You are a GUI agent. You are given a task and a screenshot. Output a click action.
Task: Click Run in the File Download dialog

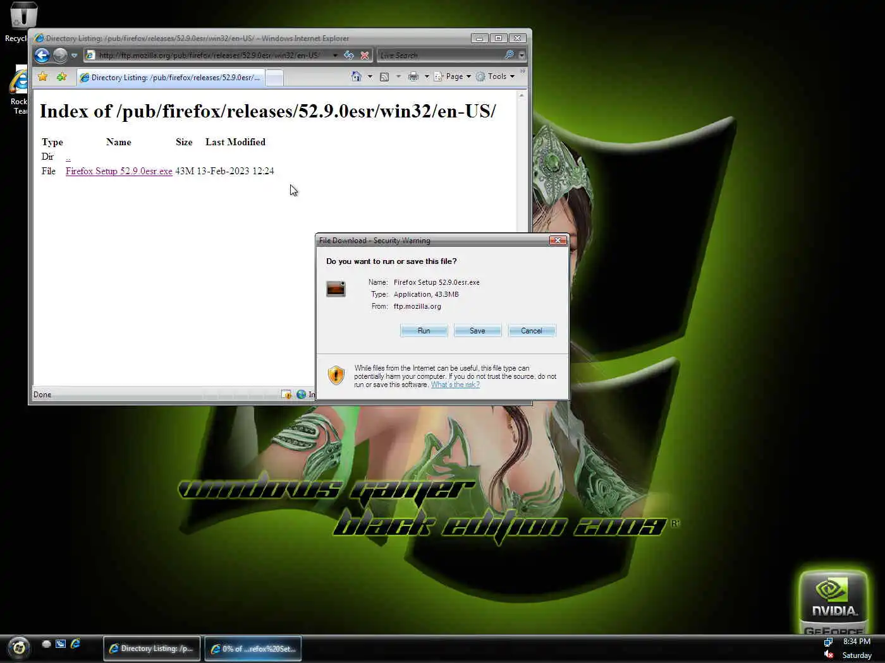424,331
